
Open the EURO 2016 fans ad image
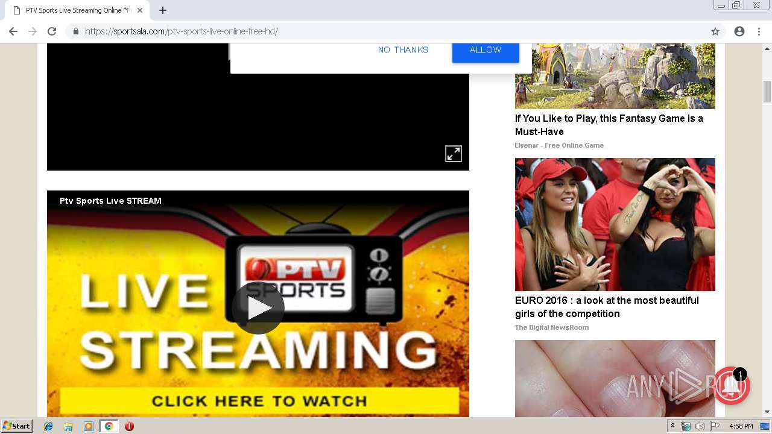pyautogui.click(x=615, y=224)
